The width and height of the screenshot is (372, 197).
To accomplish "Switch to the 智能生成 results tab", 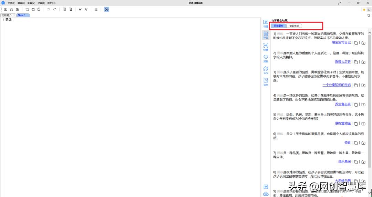I will click(294, 26).
